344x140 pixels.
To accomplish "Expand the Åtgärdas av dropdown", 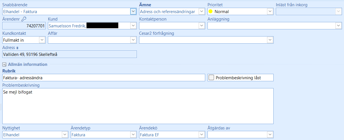I will [270, 135].
